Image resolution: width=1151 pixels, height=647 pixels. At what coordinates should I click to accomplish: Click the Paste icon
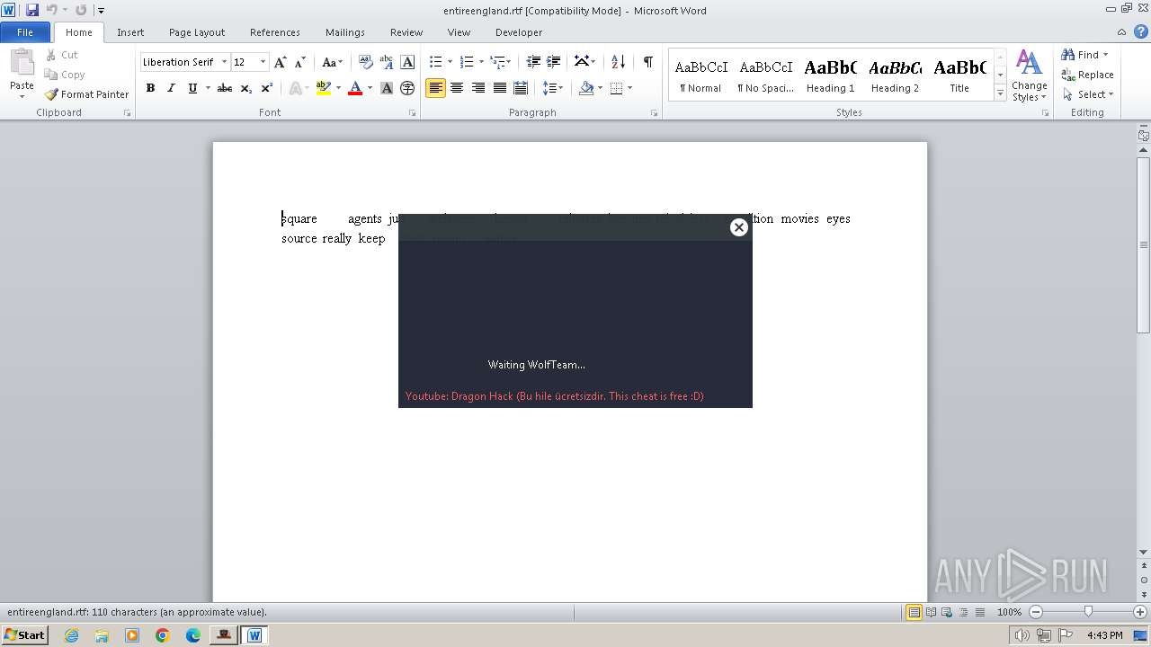pos(22,65)
